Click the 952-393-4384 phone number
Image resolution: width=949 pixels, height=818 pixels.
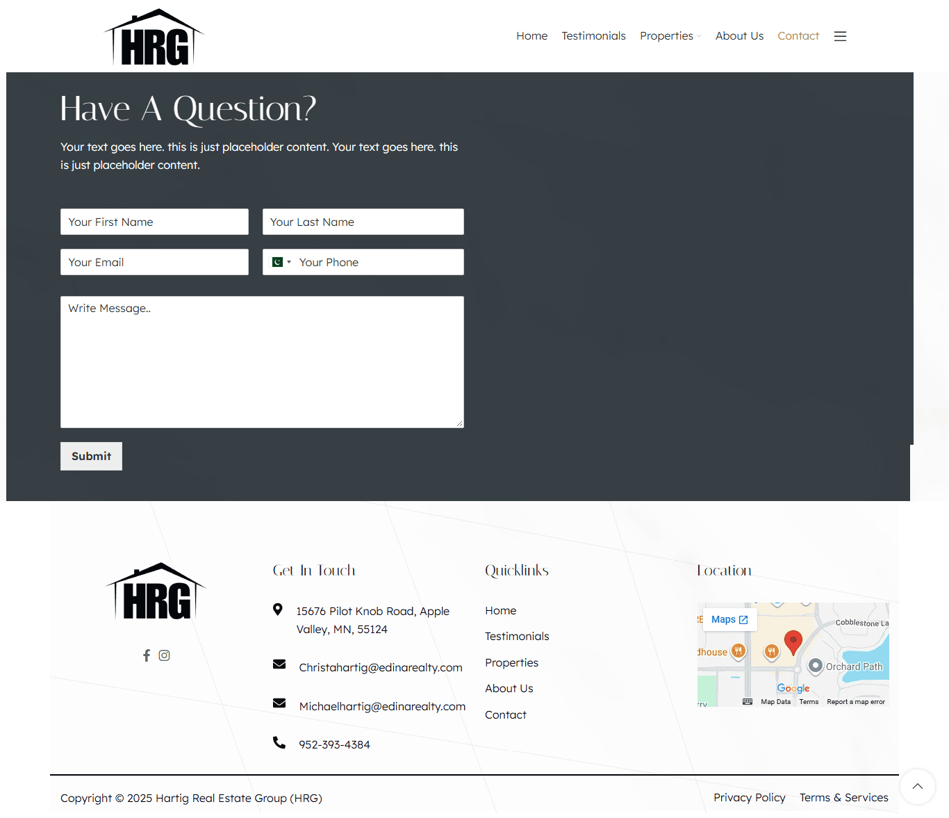(x=334, y=745)
